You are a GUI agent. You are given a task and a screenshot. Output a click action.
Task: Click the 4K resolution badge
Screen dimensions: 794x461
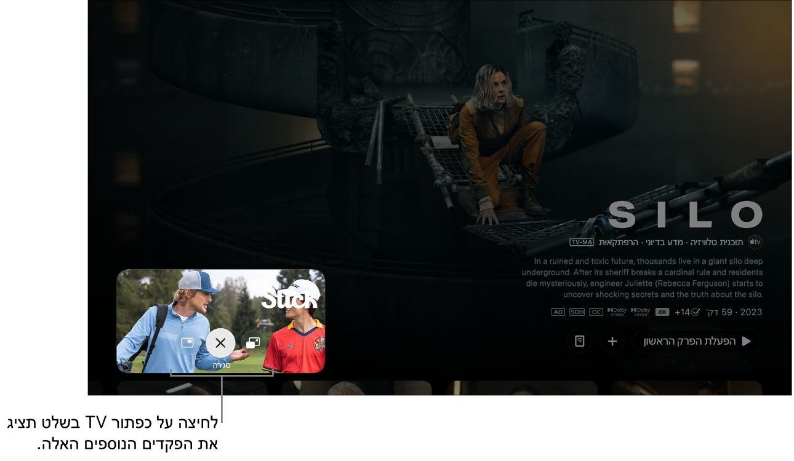click(x=662, y=312)
